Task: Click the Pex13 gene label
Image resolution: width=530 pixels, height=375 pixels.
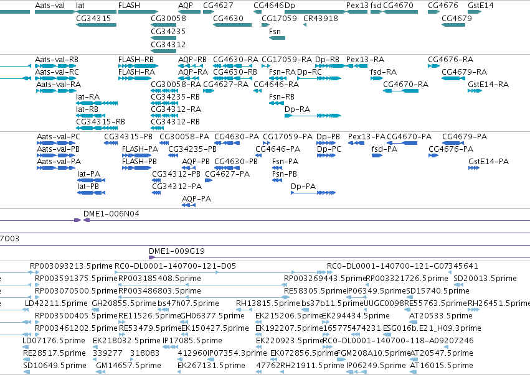Action: 357,6
